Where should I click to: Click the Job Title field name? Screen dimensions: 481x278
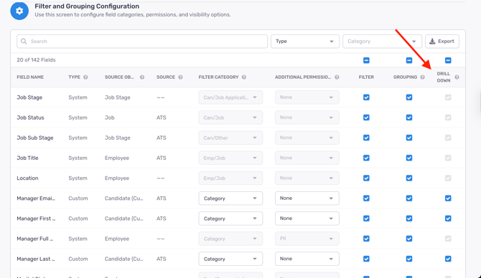tap(27, 158)
